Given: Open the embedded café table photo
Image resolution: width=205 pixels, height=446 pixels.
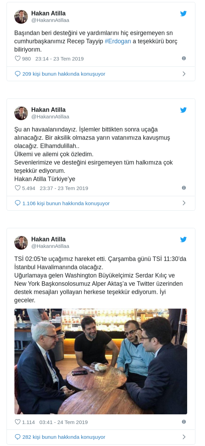Looking at the screenshot, I should coord(101,361).
